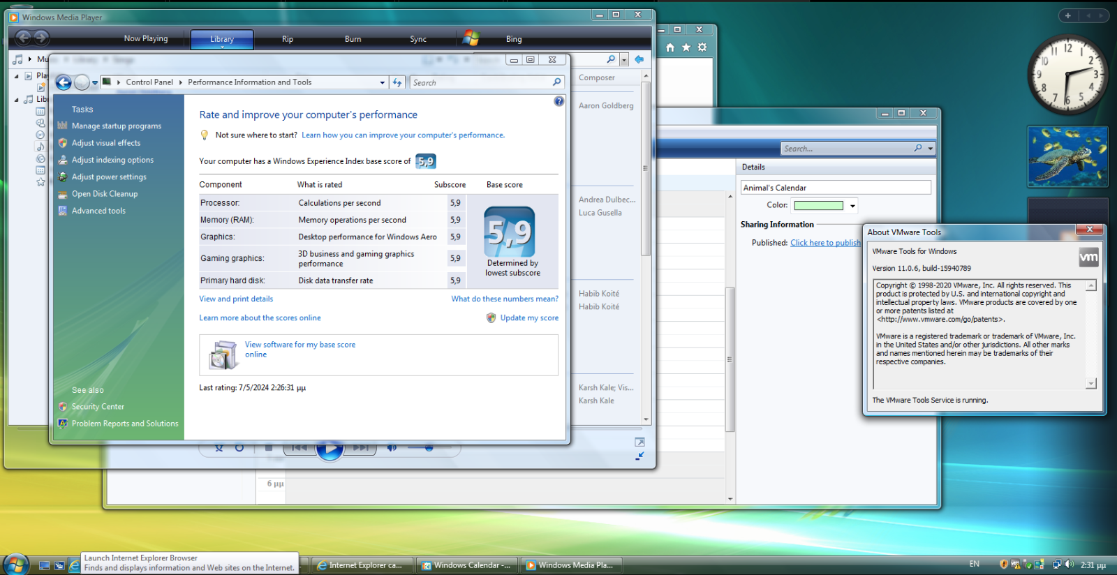Viewport: 1117px width, 575px height.
Task: Click the Windows logo in Media Player toolbar
Action: (x=471, y=38)
